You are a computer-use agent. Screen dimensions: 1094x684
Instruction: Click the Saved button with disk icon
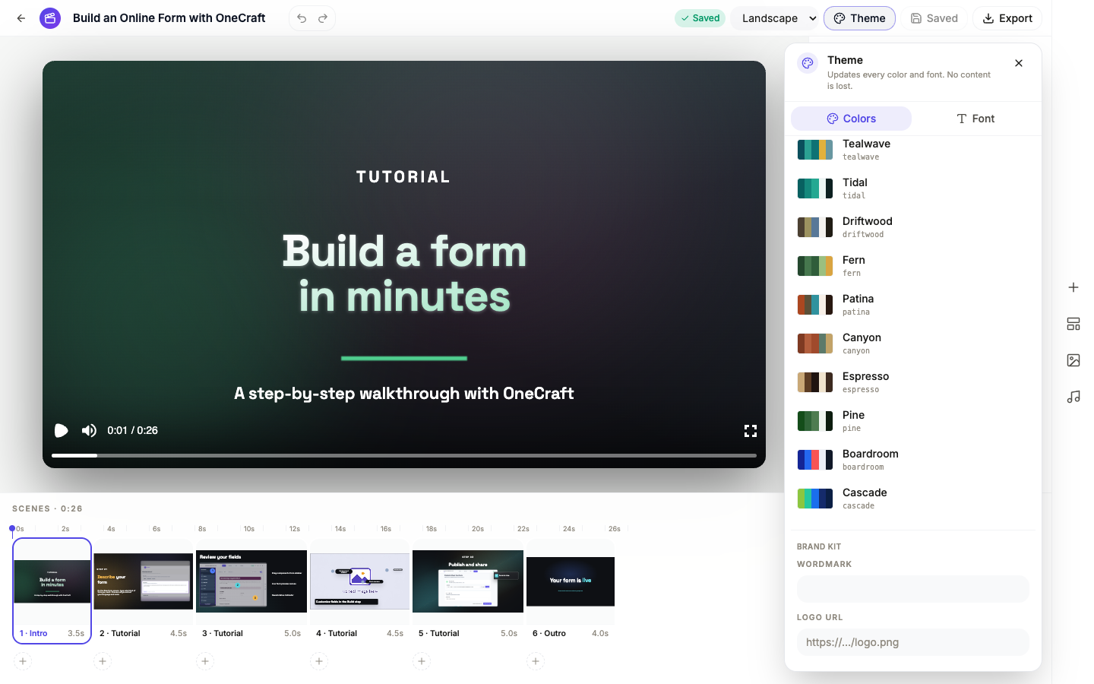click(x=934, y=18)
